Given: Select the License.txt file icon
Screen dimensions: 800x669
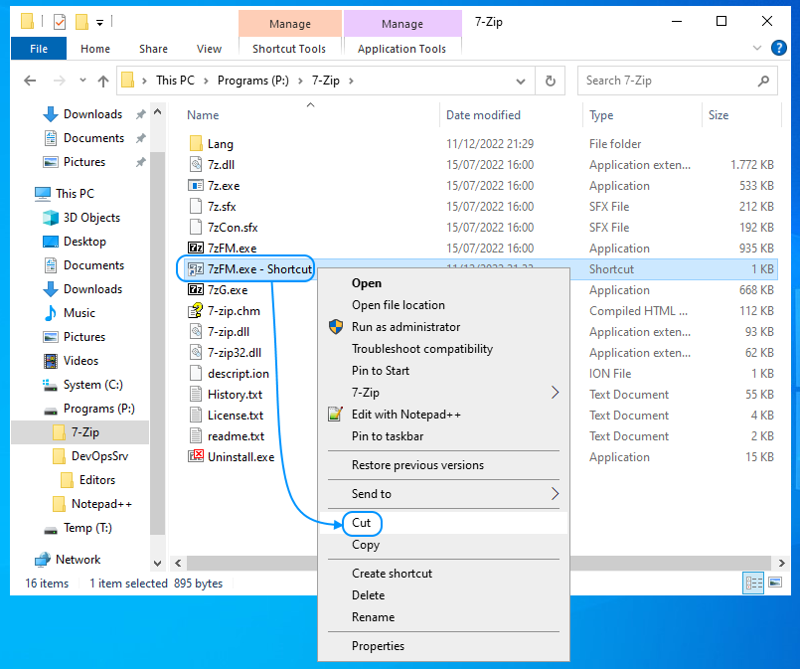Looking at the screenshot, I should (196, 415).
